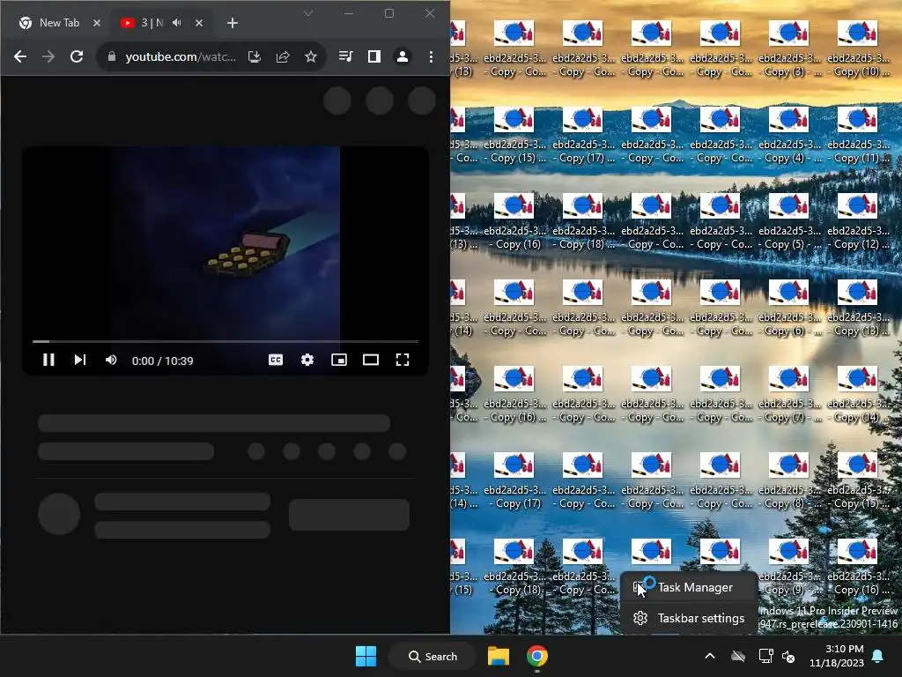This screenshot has height=677, width=902.
Task: Close the New Tab tab
Action: click(97, 23)
